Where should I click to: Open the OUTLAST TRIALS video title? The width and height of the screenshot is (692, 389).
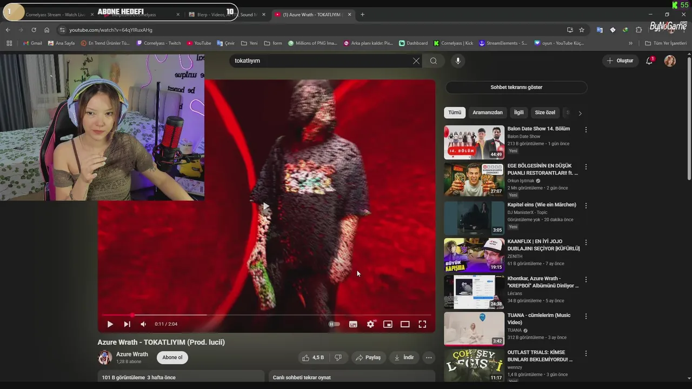click(540, 356)
